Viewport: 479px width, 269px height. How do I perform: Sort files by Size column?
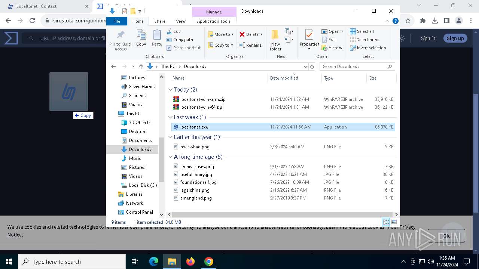tap(381, 78)
